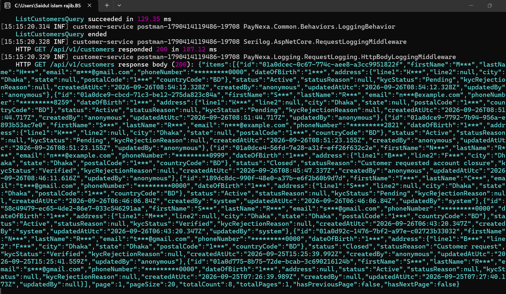Restore down the terminal window
This screenshot has height=294, width=506.
tap(490, 5)
